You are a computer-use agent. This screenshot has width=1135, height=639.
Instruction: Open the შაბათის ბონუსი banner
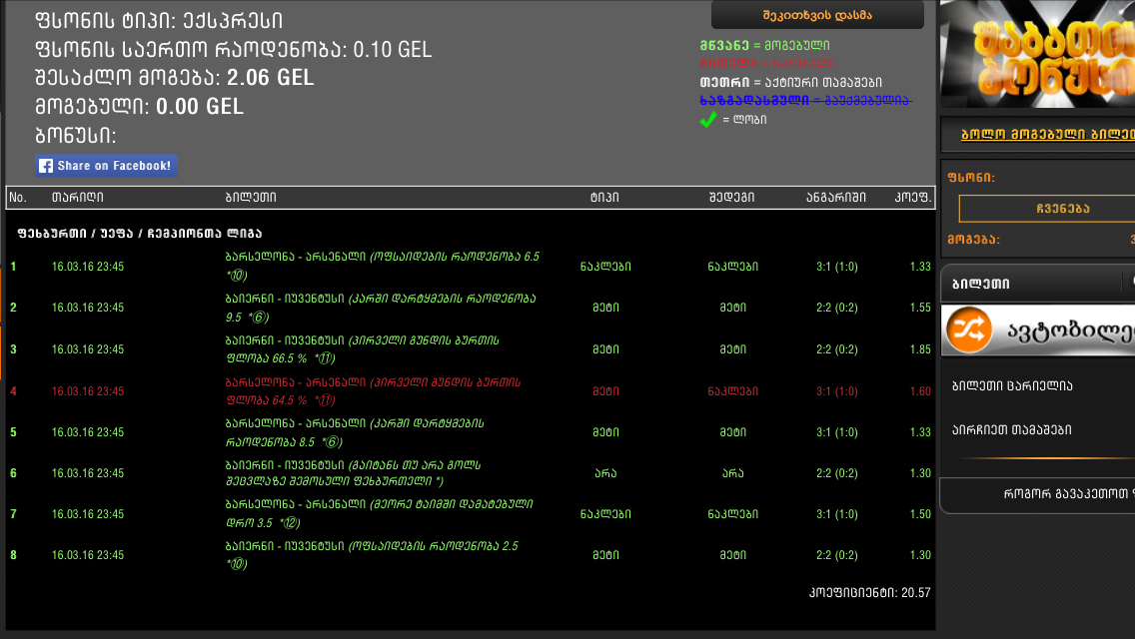[x=1039, y=54]
